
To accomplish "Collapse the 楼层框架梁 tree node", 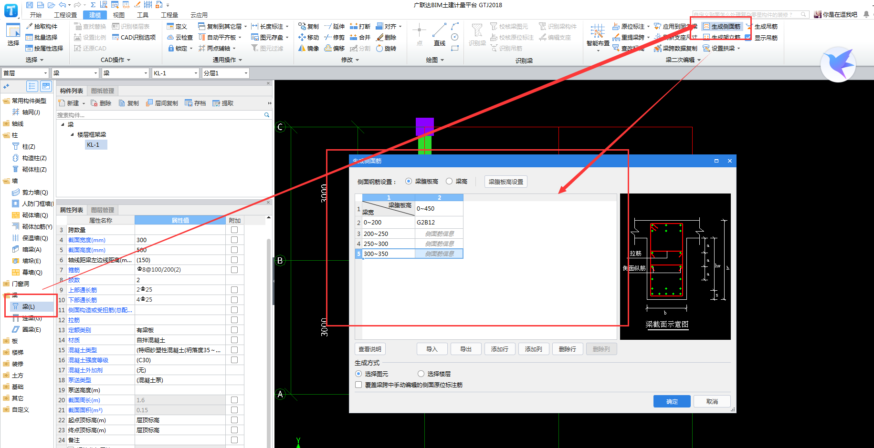I will 72,134.
